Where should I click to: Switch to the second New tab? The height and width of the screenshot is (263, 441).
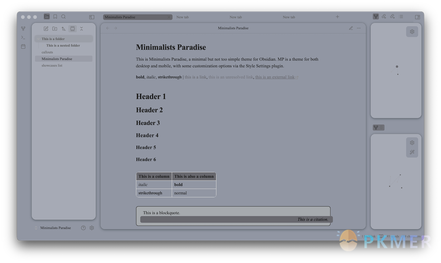(236, 17)
